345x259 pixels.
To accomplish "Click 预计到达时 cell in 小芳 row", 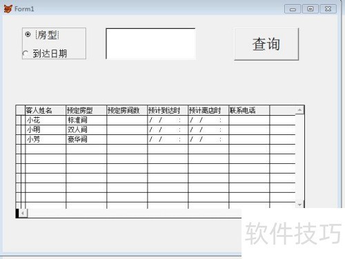I will coord(168,139).
